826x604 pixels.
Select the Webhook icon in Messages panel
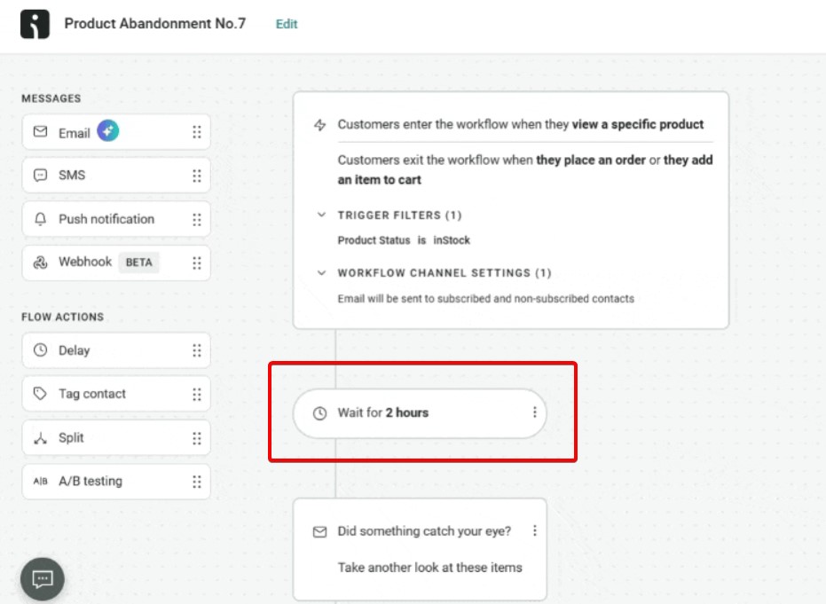click(41, 263)
